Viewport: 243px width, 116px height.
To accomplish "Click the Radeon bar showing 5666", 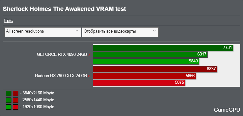I will [x=144, y=76].
